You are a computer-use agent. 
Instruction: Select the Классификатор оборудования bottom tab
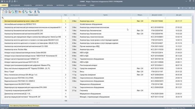point(25,106)
